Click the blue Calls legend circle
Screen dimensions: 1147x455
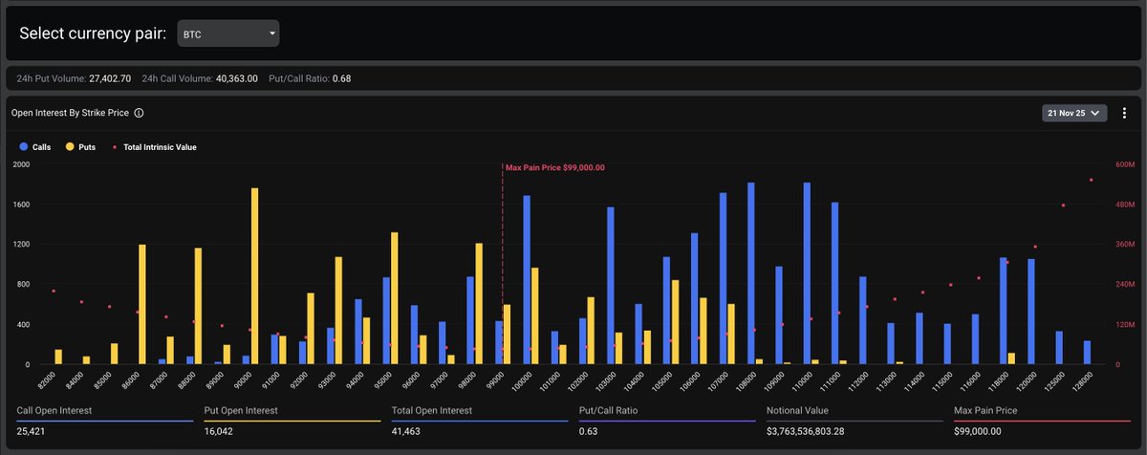pyautogui.click(x=24, y=147)
